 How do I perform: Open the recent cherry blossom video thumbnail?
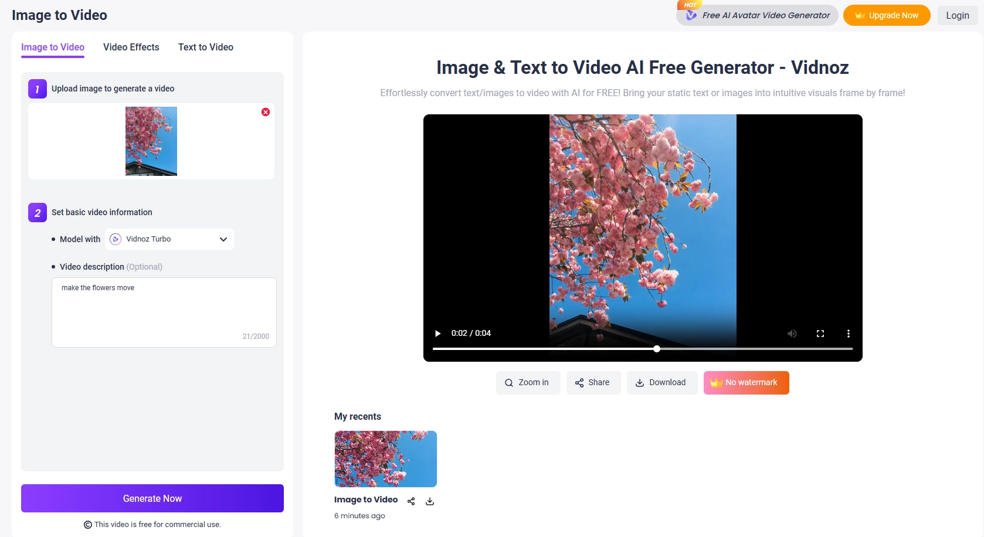(x=385, y=458)
